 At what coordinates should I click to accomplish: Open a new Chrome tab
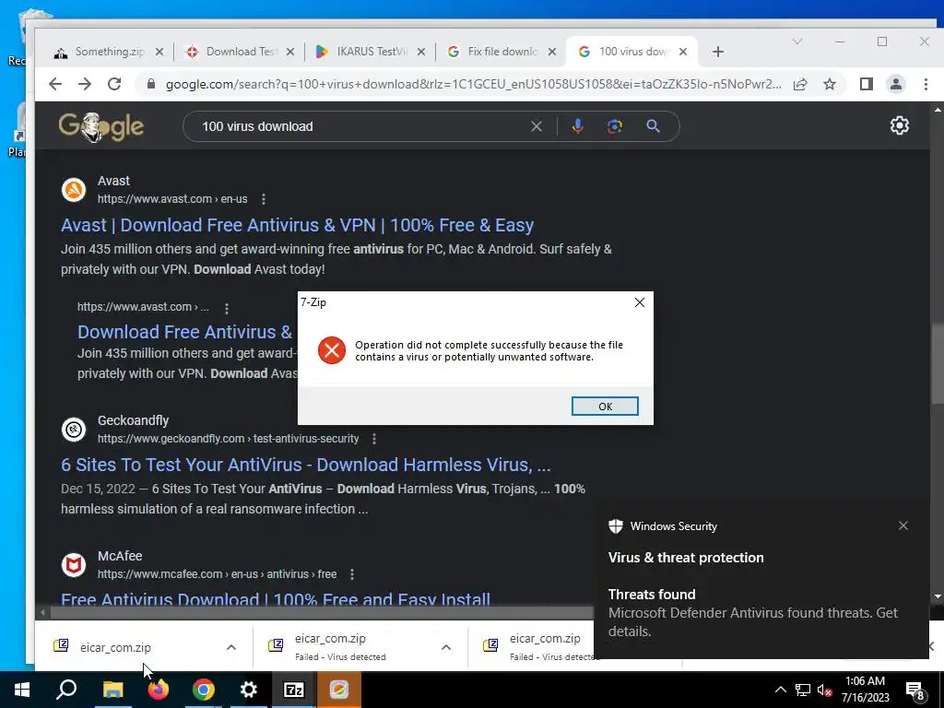click(717, 52)
